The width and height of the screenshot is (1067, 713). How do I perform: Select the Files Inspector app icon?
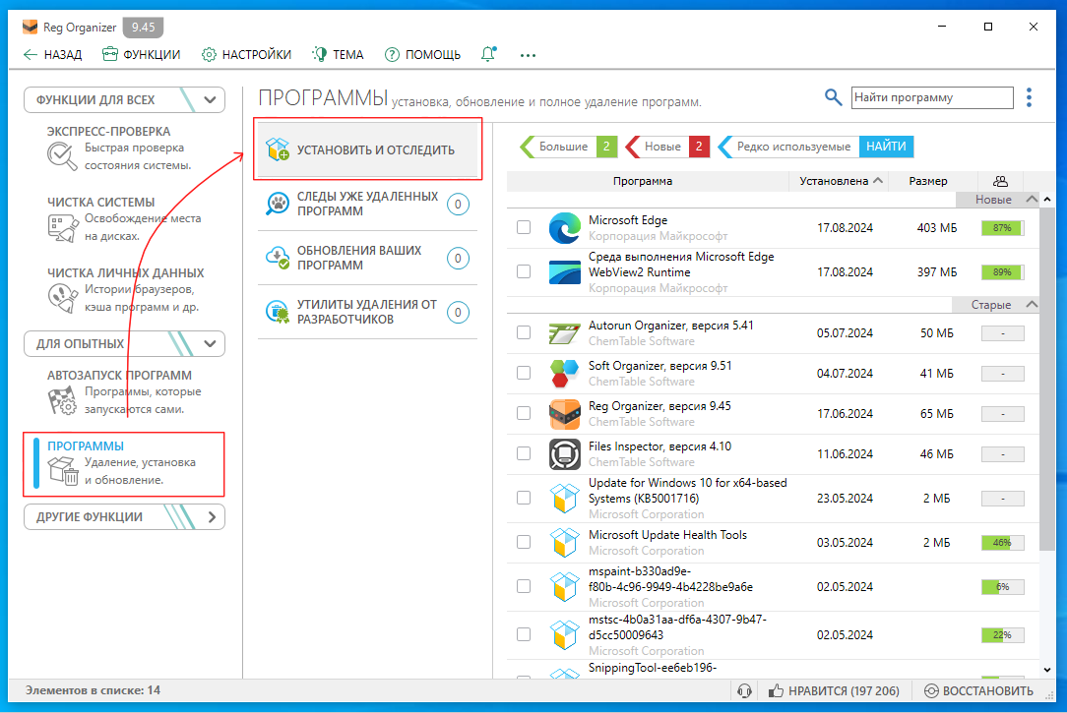coord(565,454)
